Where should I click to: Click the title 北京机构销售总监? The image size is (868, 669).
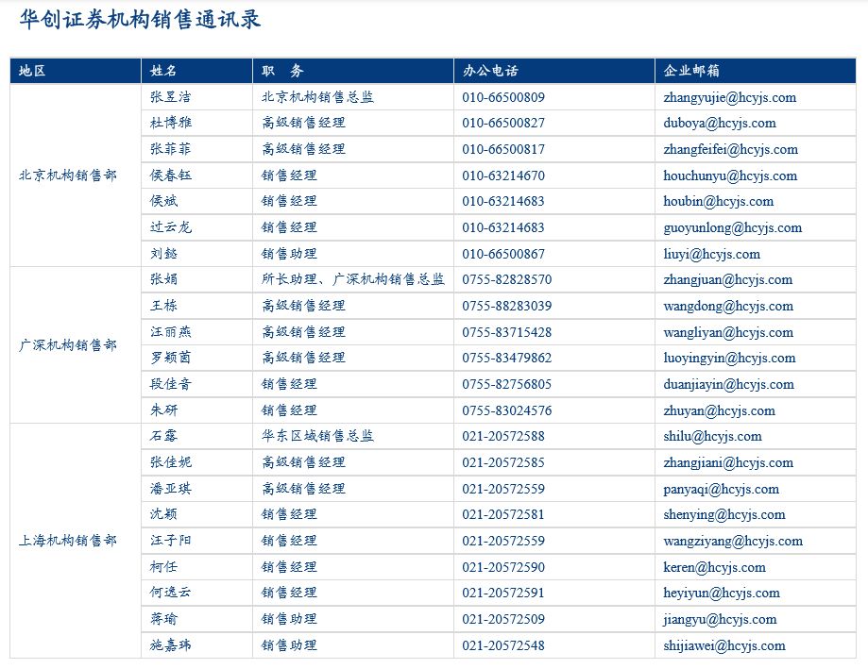[x=317, y=97]
